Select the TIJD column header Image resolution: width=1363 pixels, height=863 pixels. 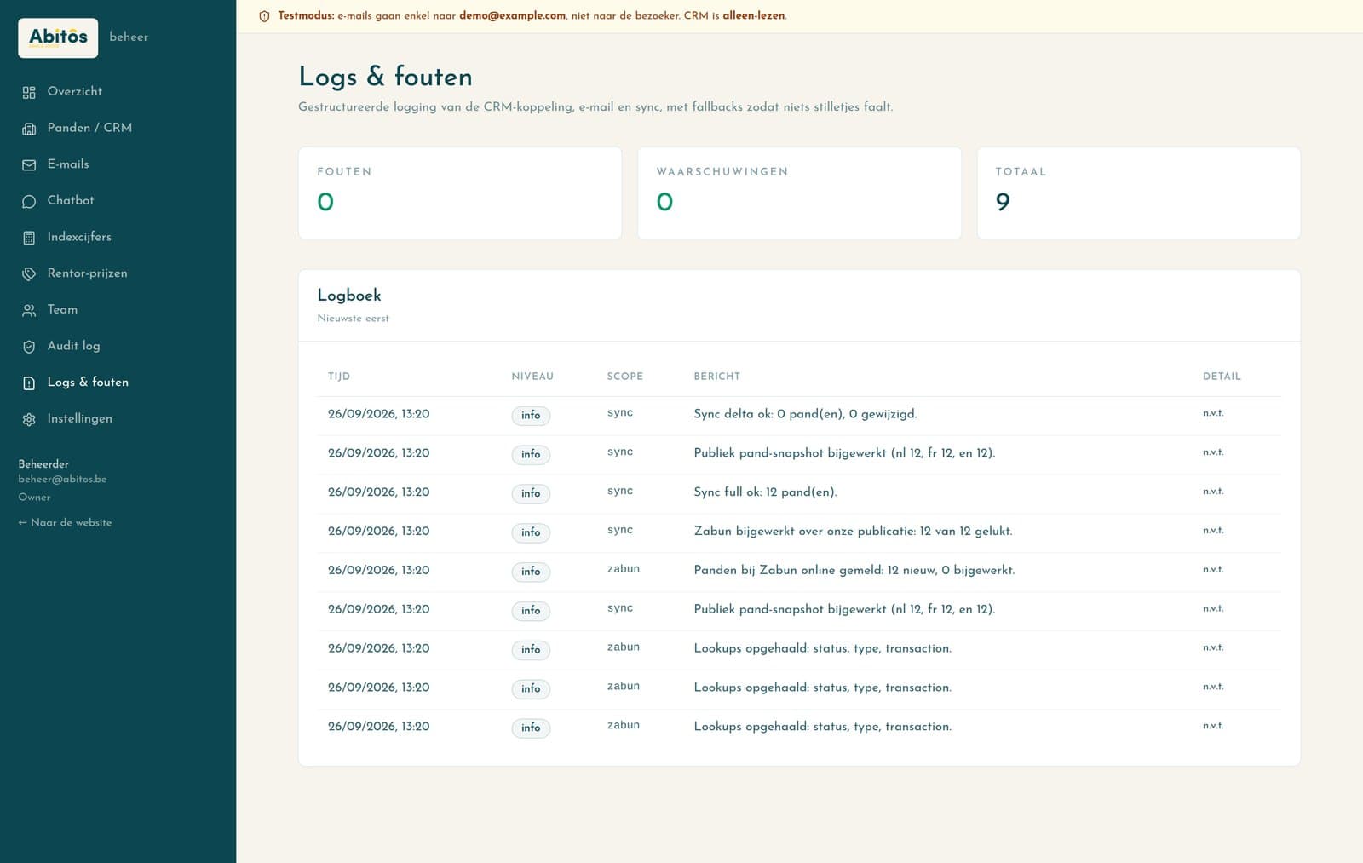click(x=339, y=376)
